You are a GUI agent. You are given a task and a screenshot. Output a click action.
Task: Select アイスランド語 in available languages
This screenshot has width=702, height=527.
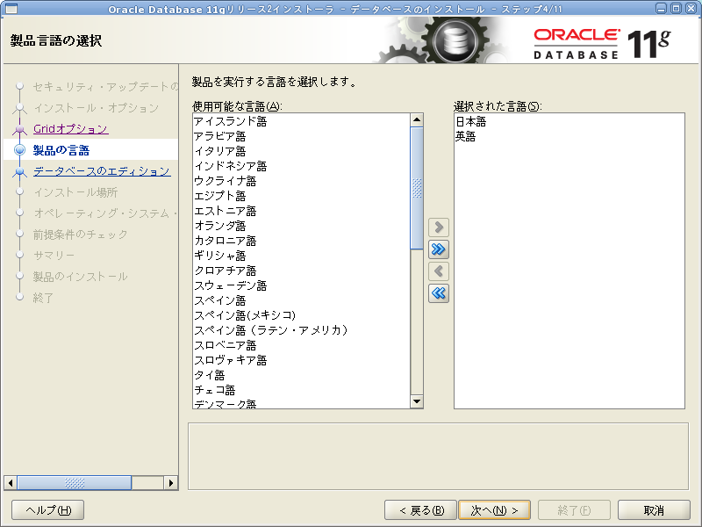click(x=301, y=121)
